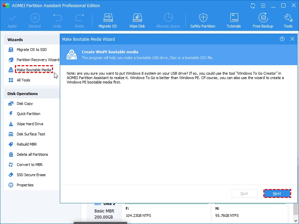The image size is (299, 224).
Task: Open the Tools wrench icon
Action: click(288, 21)
